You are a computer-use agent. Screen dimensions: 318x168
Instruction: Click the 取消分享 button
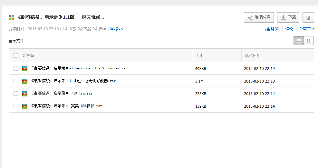259,17
